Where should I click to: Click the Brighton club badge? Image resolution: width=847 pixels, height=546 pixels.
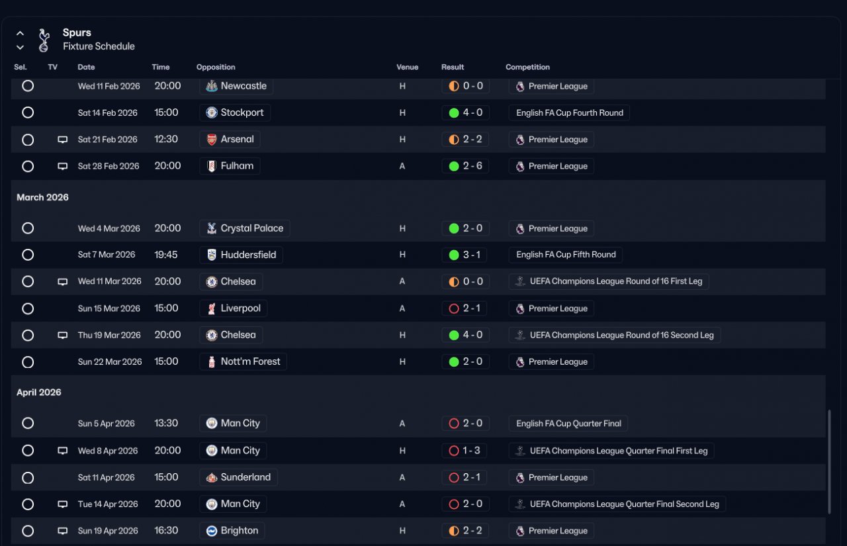pos(212,530)
